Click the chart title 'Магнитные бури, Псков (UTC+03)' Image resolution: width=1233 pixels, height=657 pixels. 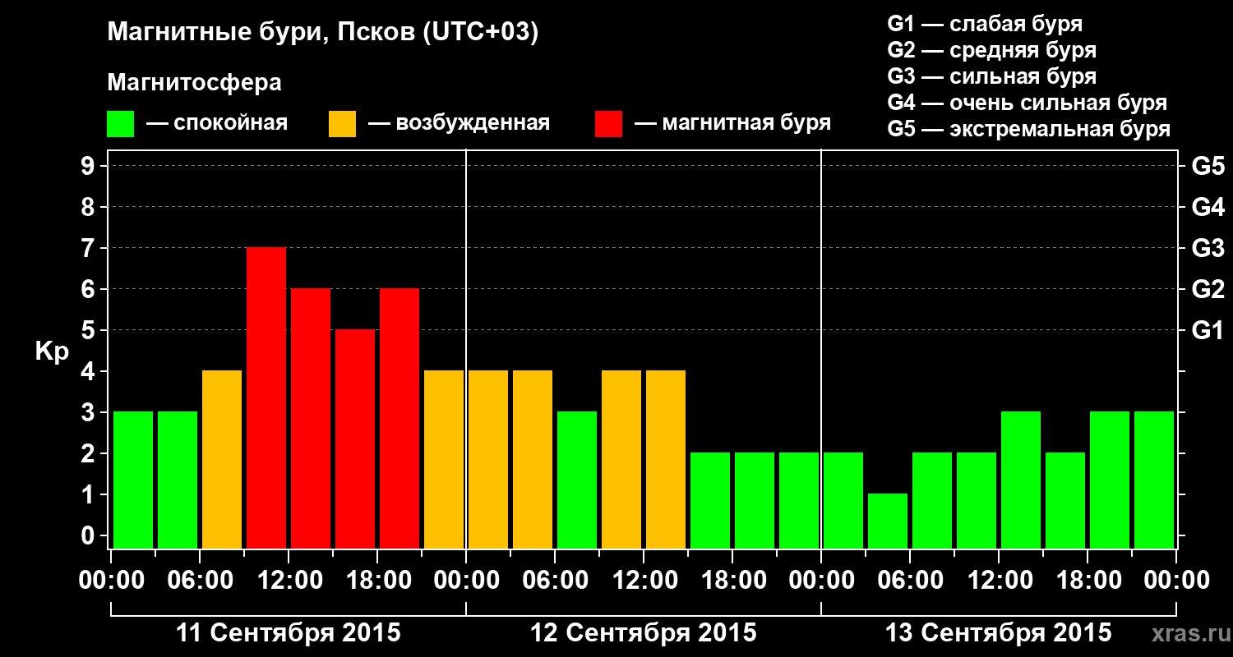click(323, 32)
